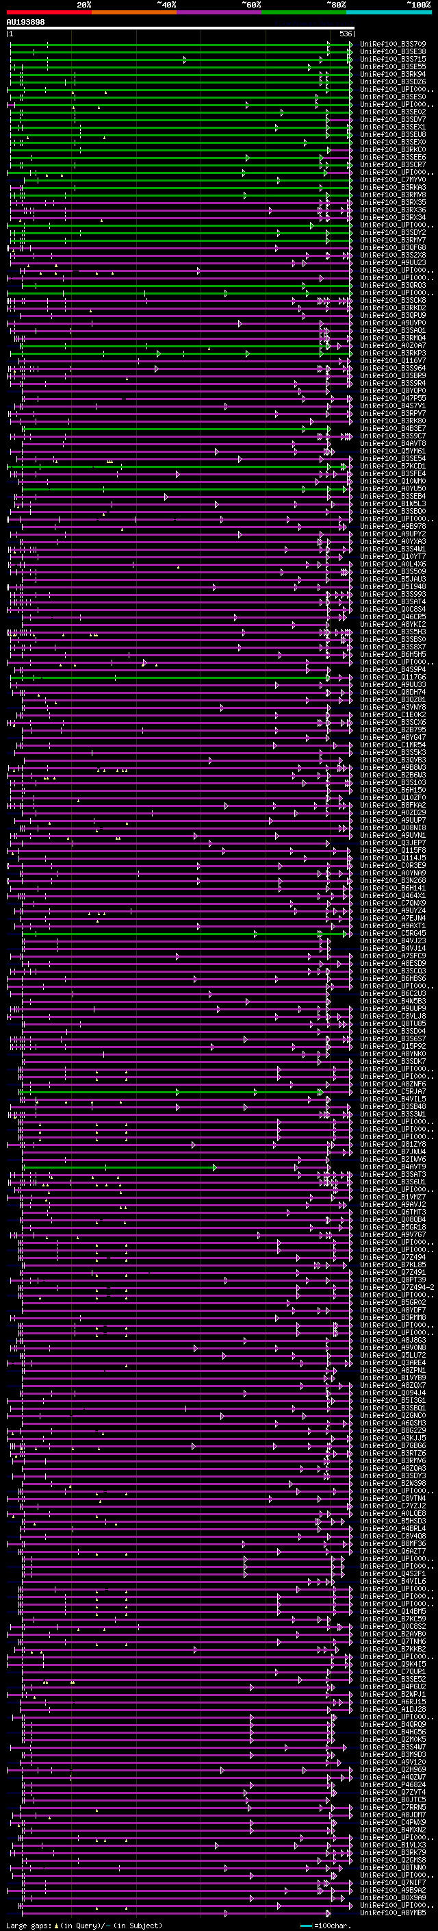Open hit UniRef100_B3SE38
438x1931 pixels.
[393, 52]
